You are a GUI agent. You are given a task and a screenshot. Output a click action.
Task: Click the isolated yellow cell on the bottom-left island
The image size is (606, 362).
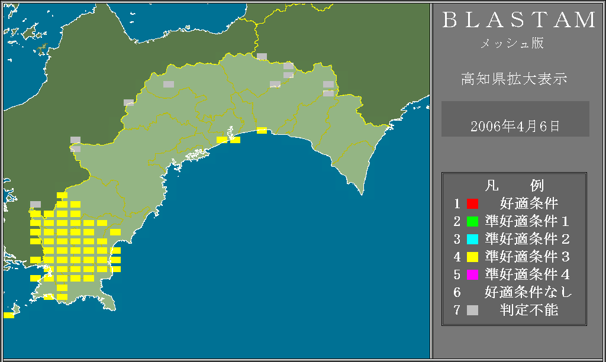coord(9,315)
